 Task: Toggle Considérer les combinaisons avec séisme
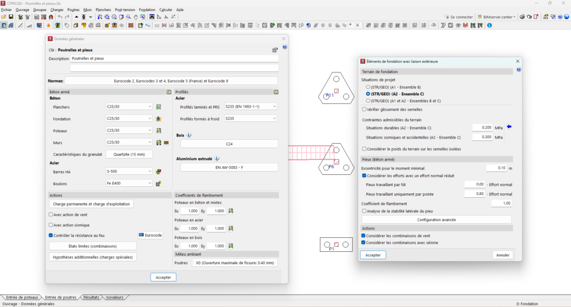point(364,242)
